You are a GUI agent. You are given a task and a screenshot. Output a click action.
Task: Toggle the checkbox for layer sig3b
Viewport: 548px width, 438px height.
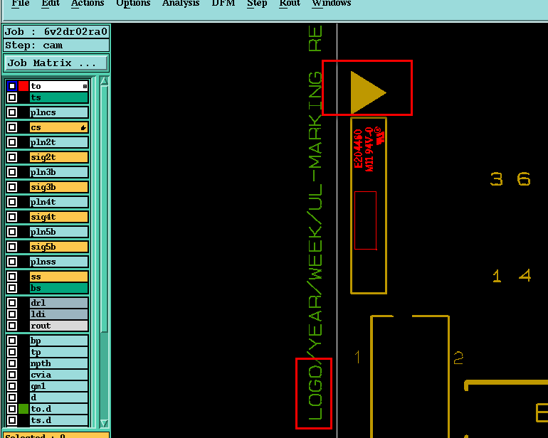point(12,187)
